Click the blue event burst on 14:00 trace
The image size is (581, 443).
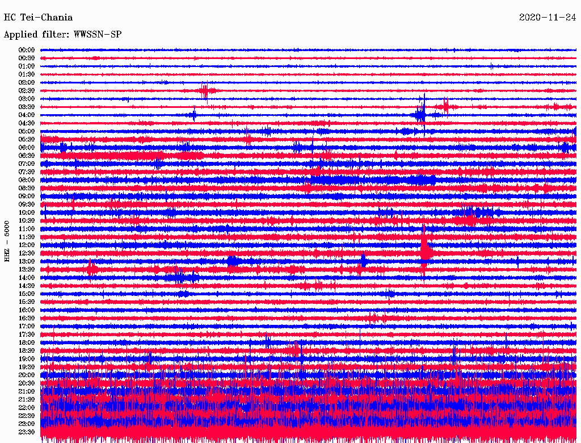(x=182, y=277)
